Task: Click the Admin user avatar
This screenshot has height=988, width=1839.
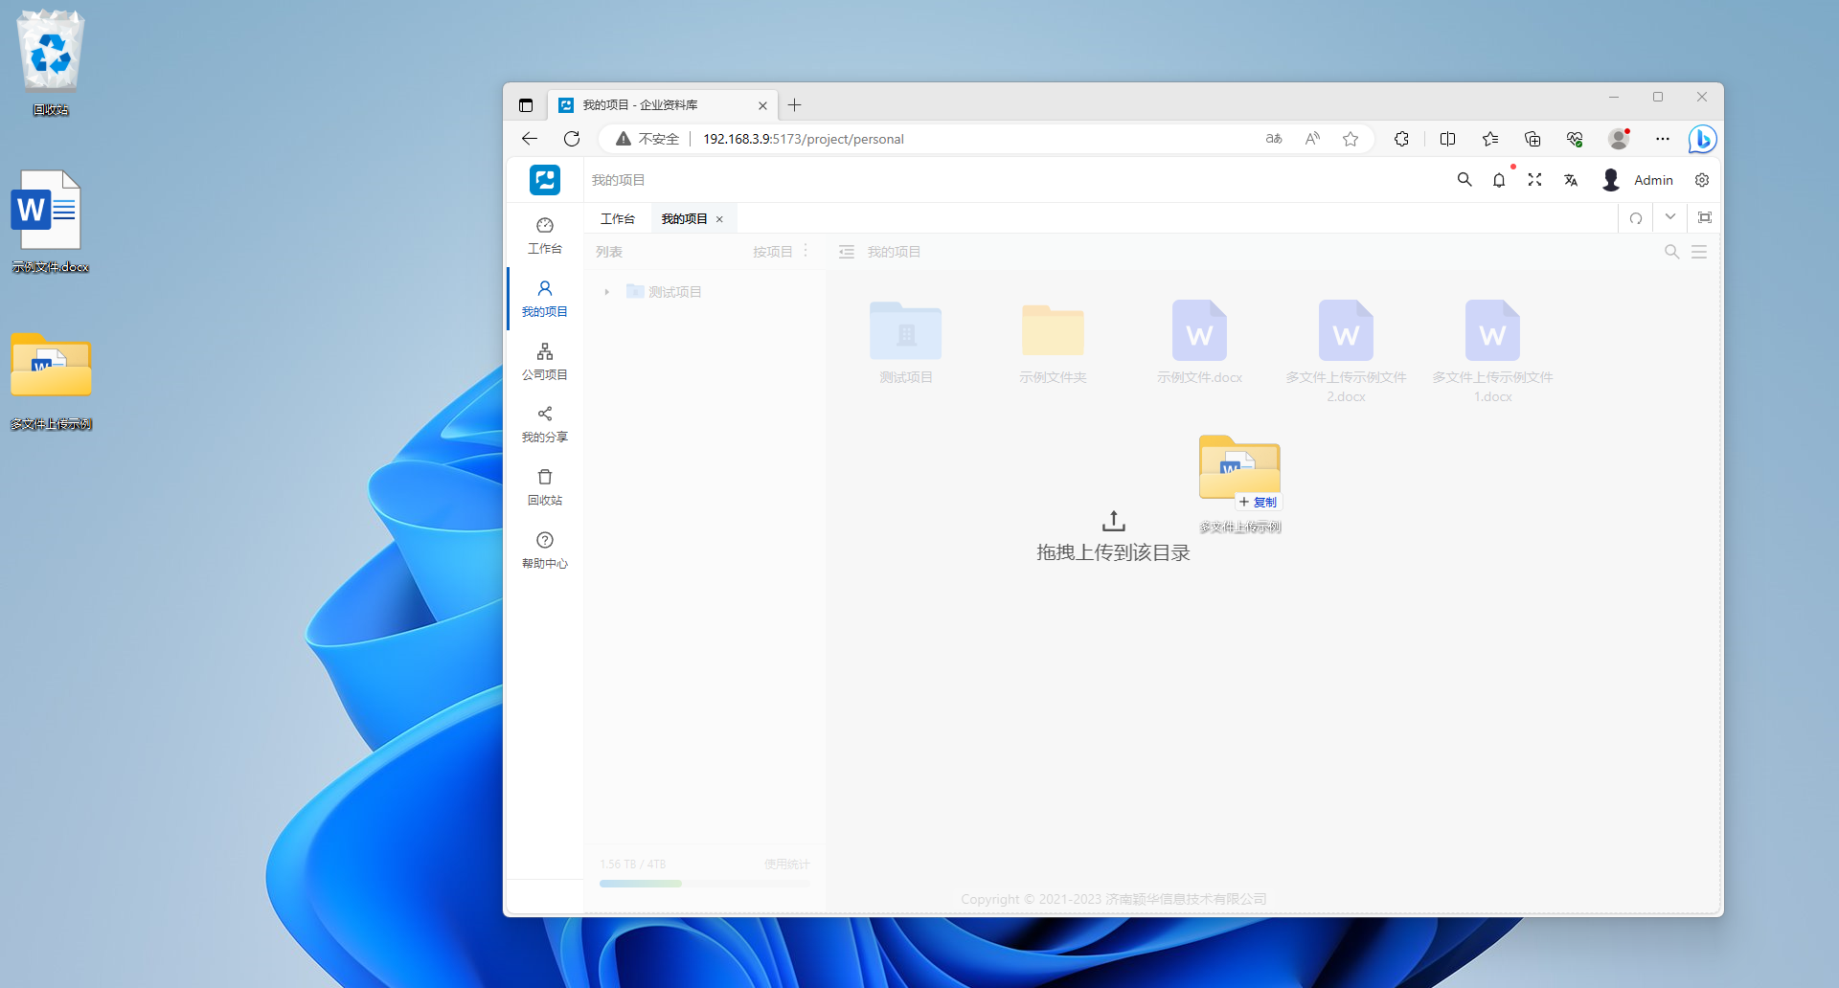Action: [1611, 180]
